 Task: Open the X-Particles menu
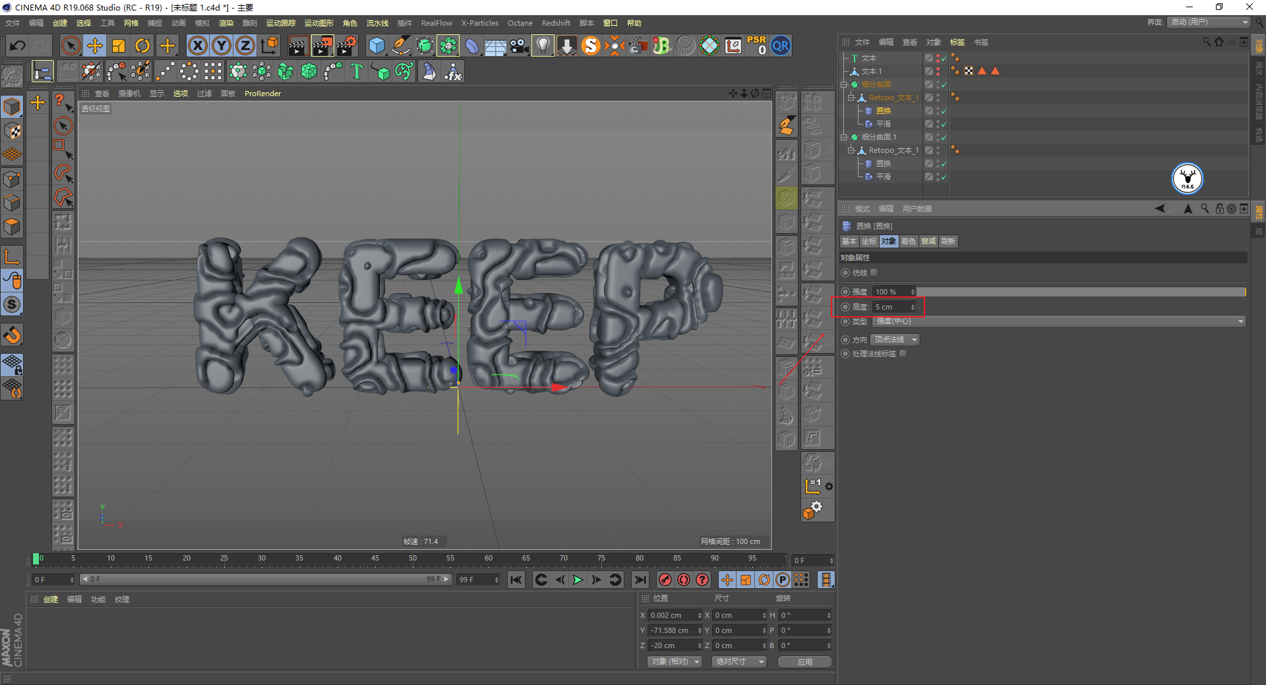pos(480,23)
